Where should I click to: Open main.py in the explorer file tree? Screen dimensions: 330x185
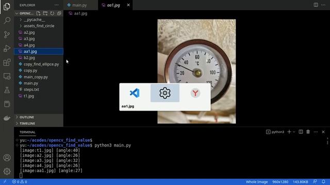[x=39, y=83]
